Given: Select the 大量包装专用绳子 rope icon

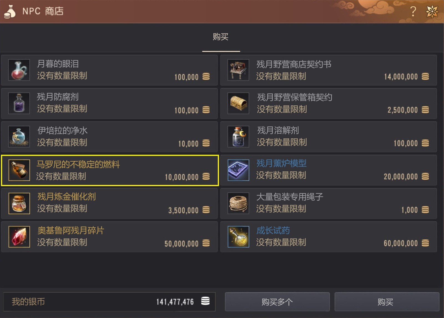Looking at the screenshot, I should pyautogui.click(x=238, y=203).
